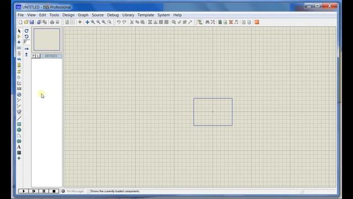Image resolution: width=353 pixels, height=199 pixels.
Task: Pause the simulation
Action: (44, 191)
